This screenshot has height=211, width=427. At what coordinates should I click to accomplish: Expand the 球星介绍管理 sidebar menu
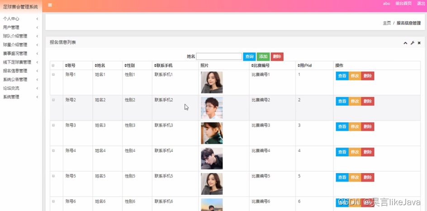(21, 45)
